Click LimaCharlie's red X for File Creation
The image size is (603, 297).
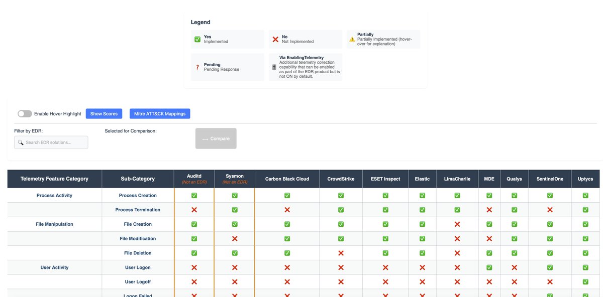[x=457, y=224]
